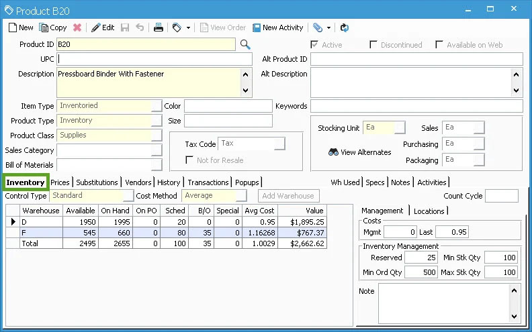Click the Alt Product ID field
532x332 pixels.
416,59
